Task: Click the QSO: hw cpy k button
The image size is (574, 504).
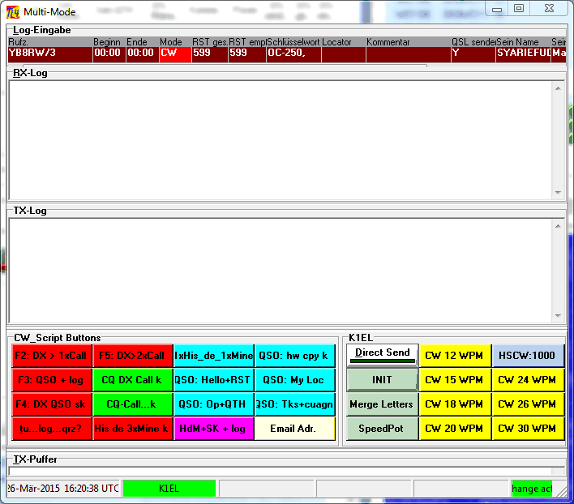Action: tap(294, 356)
